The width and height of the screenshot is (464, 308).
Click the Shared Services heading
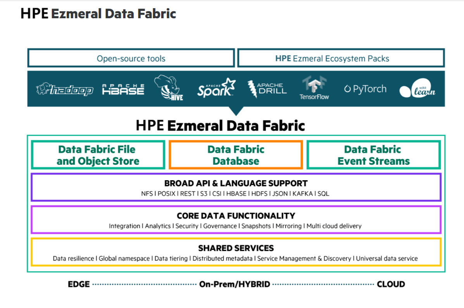236,248
